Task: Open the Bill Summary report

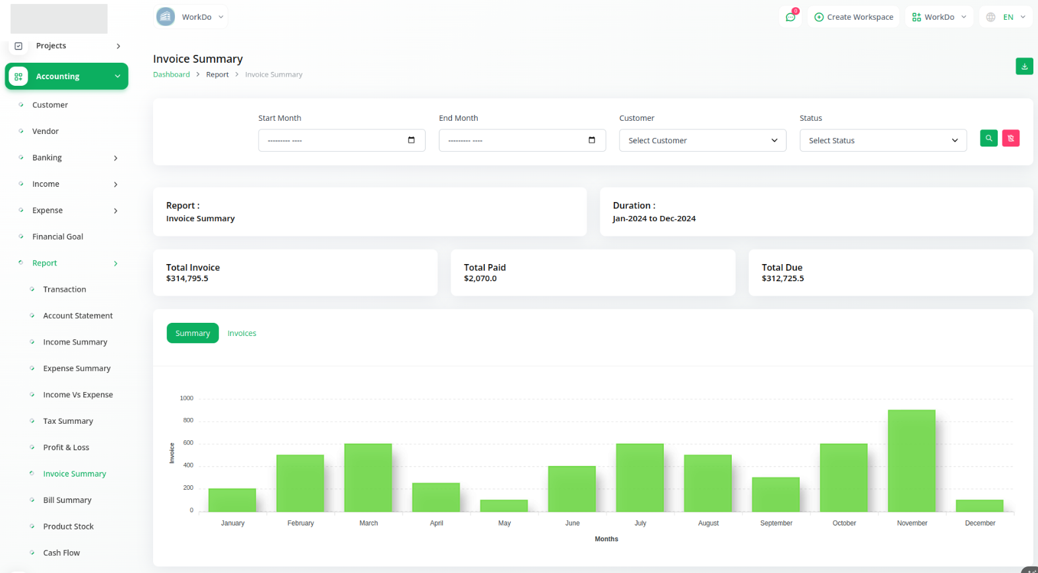Action: click(x=67, y=500)
